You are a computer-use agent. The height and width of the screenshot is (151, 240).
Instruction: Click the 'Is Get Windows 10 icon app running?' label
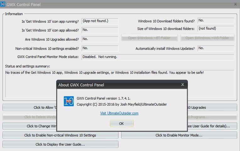[x=50, y=21]
